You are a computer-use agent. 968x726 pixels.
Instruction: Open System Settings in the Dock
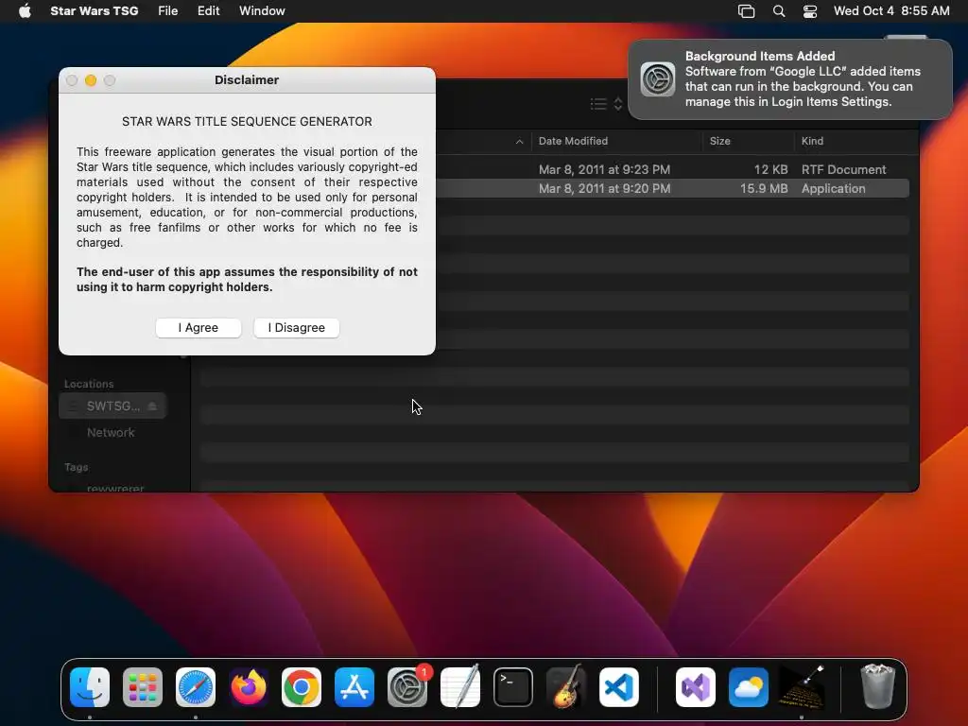tap(407, 687)
